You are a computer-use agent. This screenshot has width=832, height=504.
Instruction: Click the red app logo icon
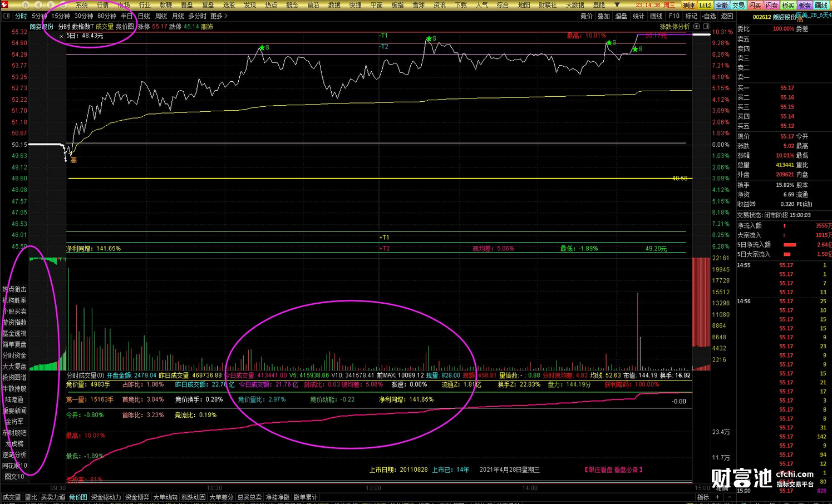(4, 4)
